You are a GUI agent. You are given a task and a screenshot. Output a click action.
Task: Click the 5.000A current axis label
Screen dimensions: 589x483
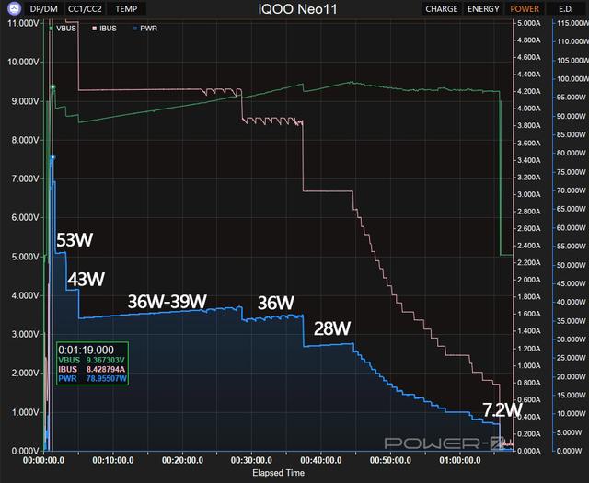tap(529, 23)
